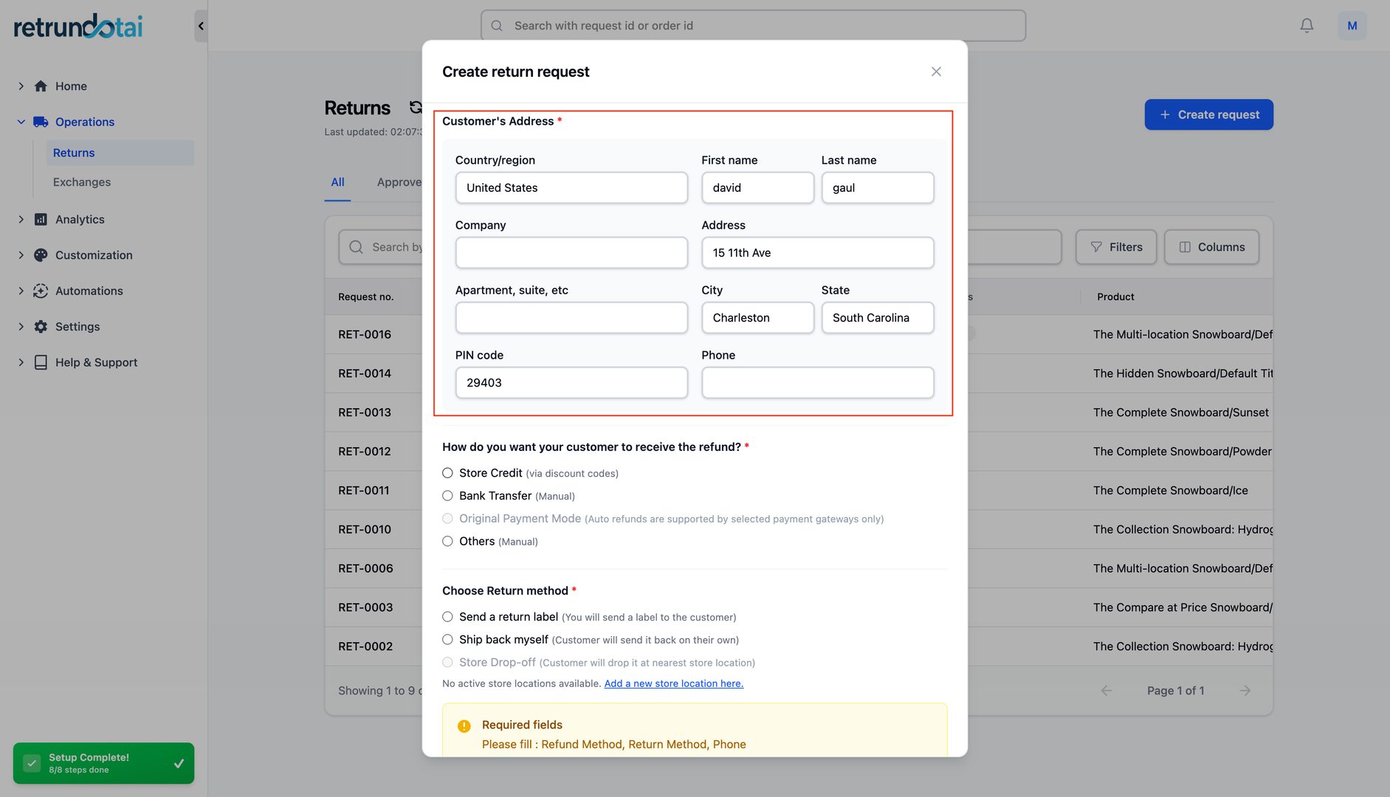The height and width of the screenshot is (797, 1390).
Task: Open the Settings gear section
Action: tap(77, 326)
